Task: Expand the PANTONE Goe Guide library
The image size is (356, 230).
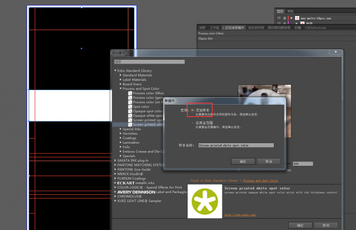Action: coord(115,169)
